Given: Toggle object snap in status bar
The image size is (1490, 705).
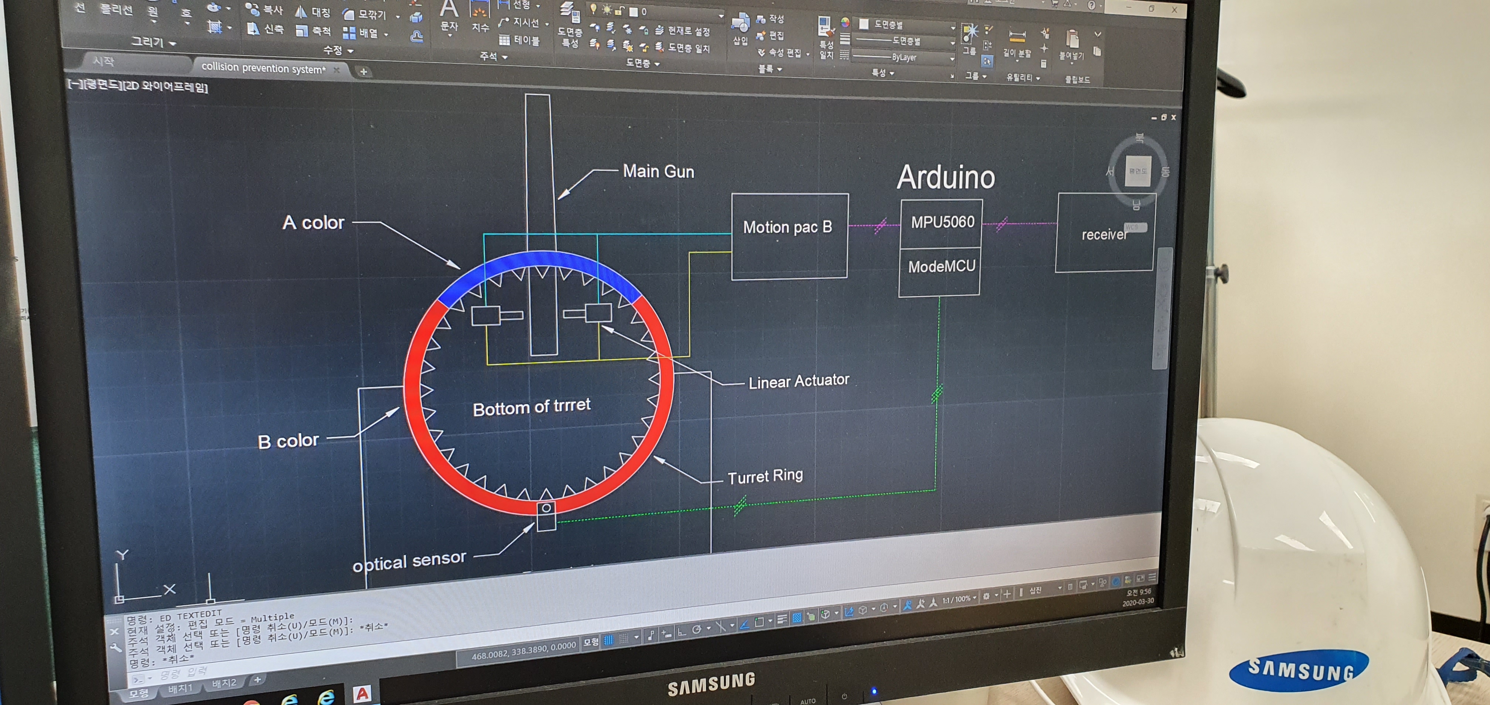Looking at the screenshot, I should tap(759, 622).
